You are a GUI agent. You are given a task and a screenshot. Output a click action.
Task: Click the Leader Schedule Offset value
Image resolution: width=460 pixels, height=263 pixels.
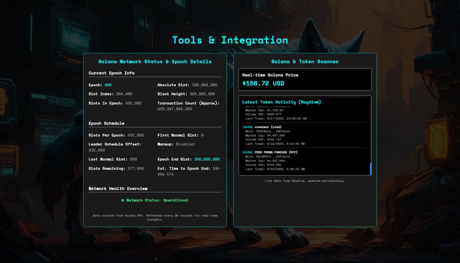(x=97, y=150)
